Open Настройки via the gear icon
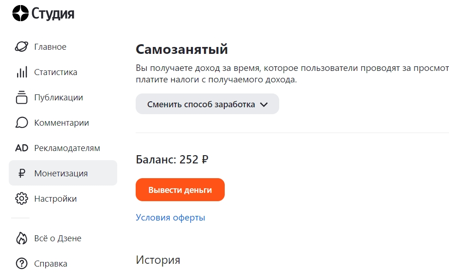This screenshot has width=449, height=273. pos(22,198)
